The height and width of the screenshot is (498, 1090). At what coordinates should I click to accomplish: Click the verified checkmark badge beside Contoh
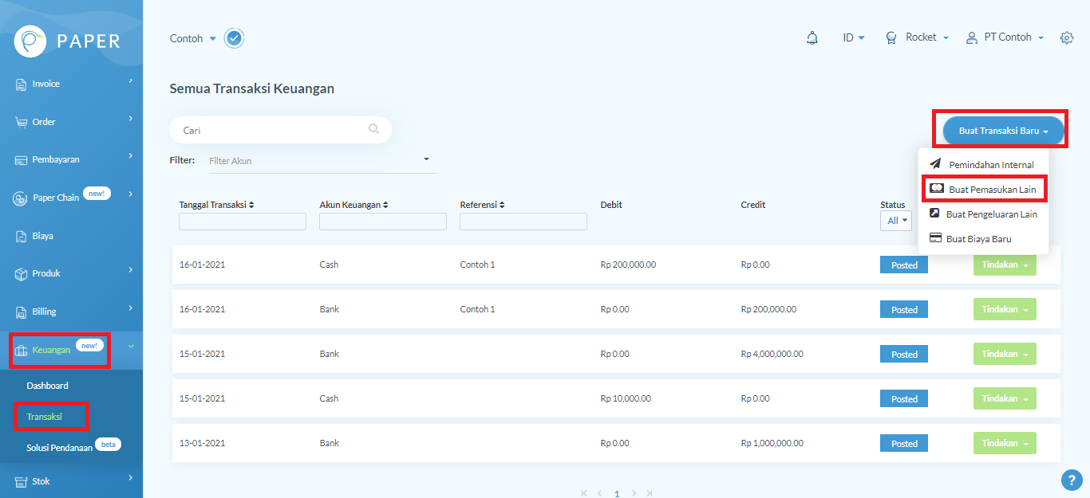pyautogui.click(x=234, y=38)
